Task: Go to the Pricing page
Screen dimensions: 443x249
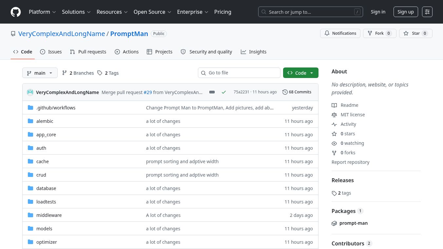Action: click(x=223, y=12)
